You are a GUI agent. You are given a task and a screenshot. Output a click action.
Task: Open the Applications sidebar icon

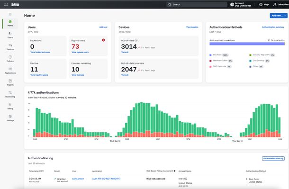[10, 69]
